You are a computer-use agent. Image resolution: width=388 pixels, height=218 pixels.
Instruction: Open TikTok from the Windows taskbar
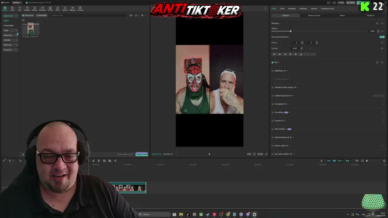[x=188, y=214]
